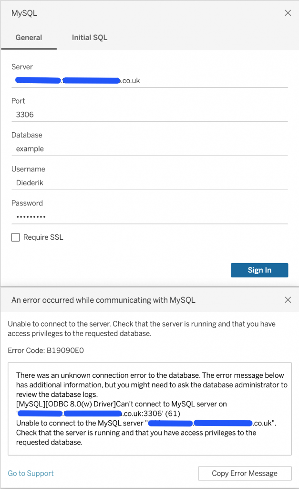Click into the Server address field

coord(149,81)
